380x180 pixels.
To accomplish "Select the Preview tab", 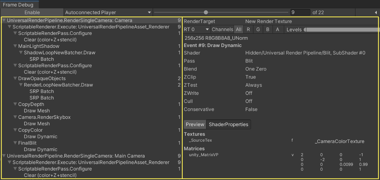I will click(195, 124).
